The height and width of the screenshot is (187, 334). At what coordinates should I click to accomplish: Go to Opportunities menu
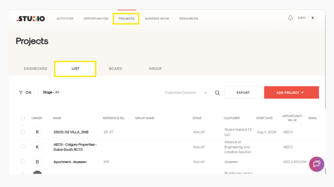(96, 18)
